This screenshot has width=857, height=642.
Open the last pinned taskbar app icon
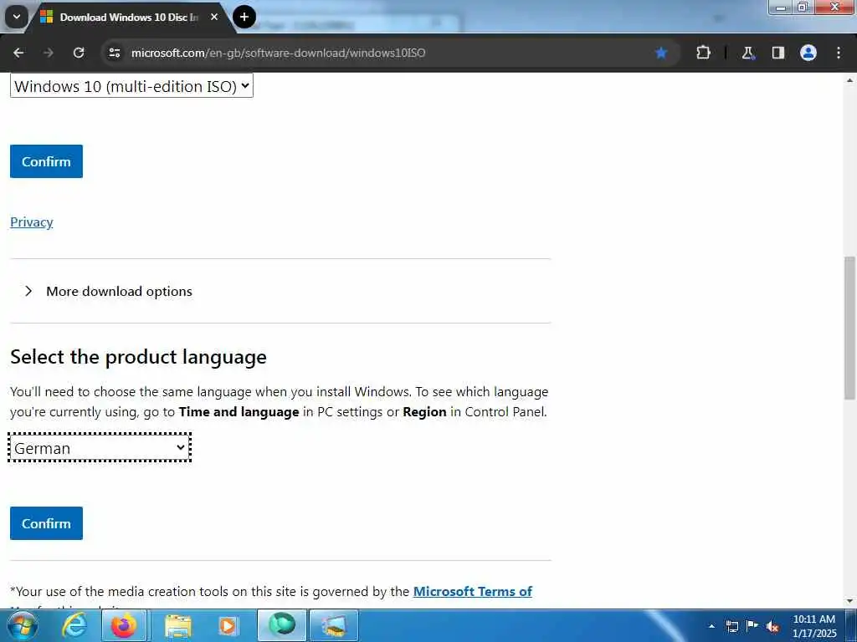[x=334, y=625]
